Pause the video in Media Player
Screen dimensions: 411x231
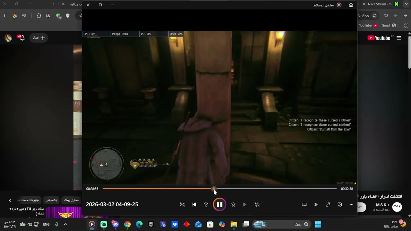(x=220, y=204)
